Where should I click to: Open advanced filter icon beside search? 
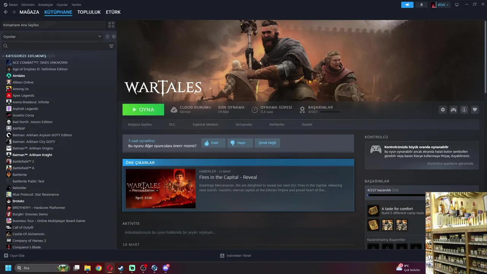pyautogui.click(x=111, y=46)
